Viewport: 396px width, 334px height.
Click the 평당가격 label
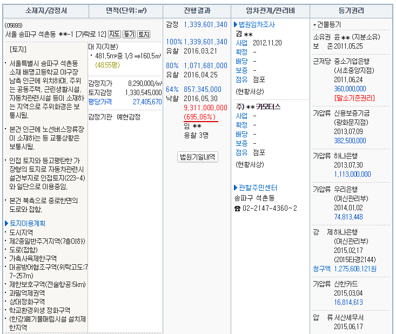(x=100, y=102)
